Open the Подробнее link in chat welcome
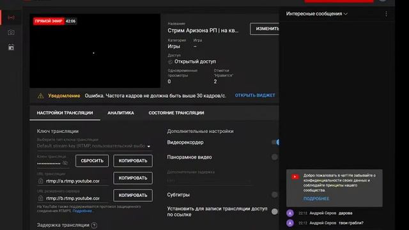Screen dimensions: 409x230 click(316, 199)
